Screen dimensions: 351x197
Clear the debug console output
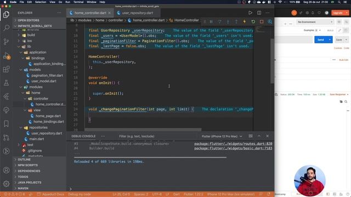tap(251, 136)
